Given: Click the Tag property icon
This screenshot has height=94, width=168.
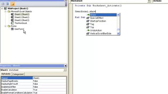Looking at the screenshot, I should point(88,24).
